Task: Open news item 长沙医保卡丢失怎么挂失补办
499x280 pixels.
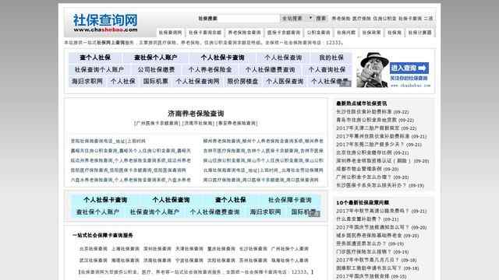Action: tap(371, 185)
